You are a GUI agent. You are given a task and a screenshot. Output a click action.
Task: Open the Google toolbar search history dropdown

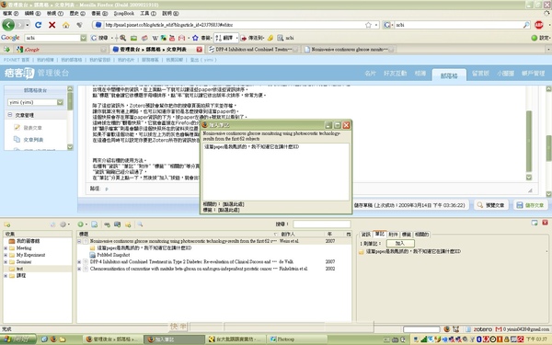tap(84, 38)
